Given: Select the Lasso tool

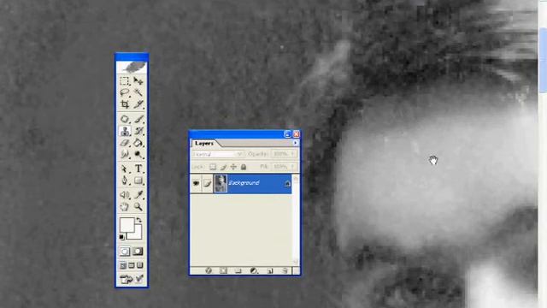Looking at the screenshot, I should [x=125, y=92].
